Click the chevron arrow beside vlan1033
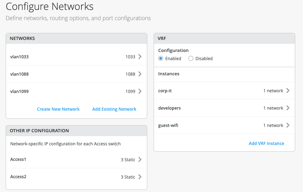Viewport: 303px width, 192px height. click(140, 57)
